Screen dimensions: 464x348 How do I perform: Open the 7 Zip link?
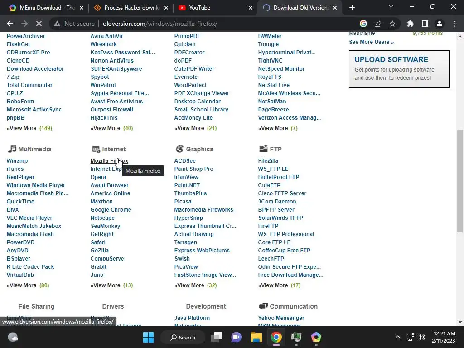(13, 77)
